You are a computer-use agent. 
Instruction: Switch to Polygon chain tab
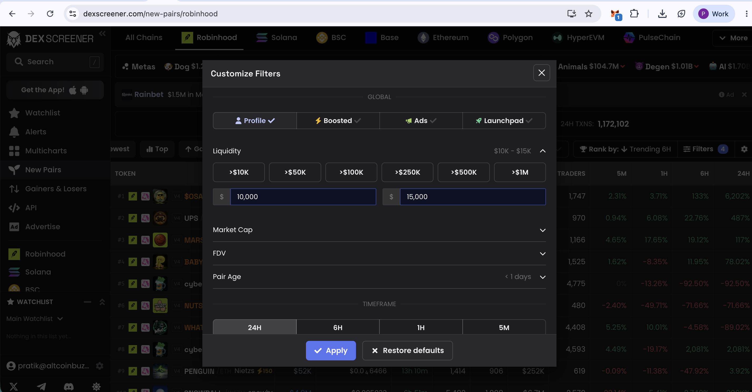510,38
